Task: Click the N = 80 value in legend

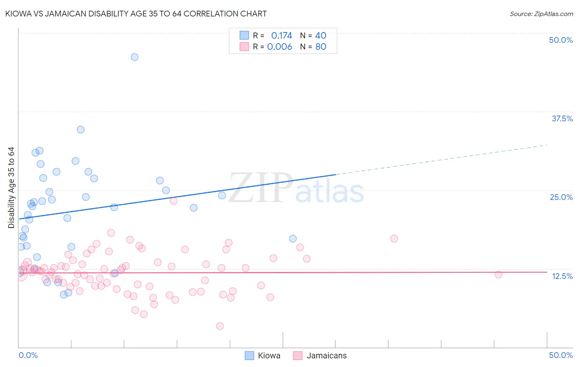Action: (313, 46)
